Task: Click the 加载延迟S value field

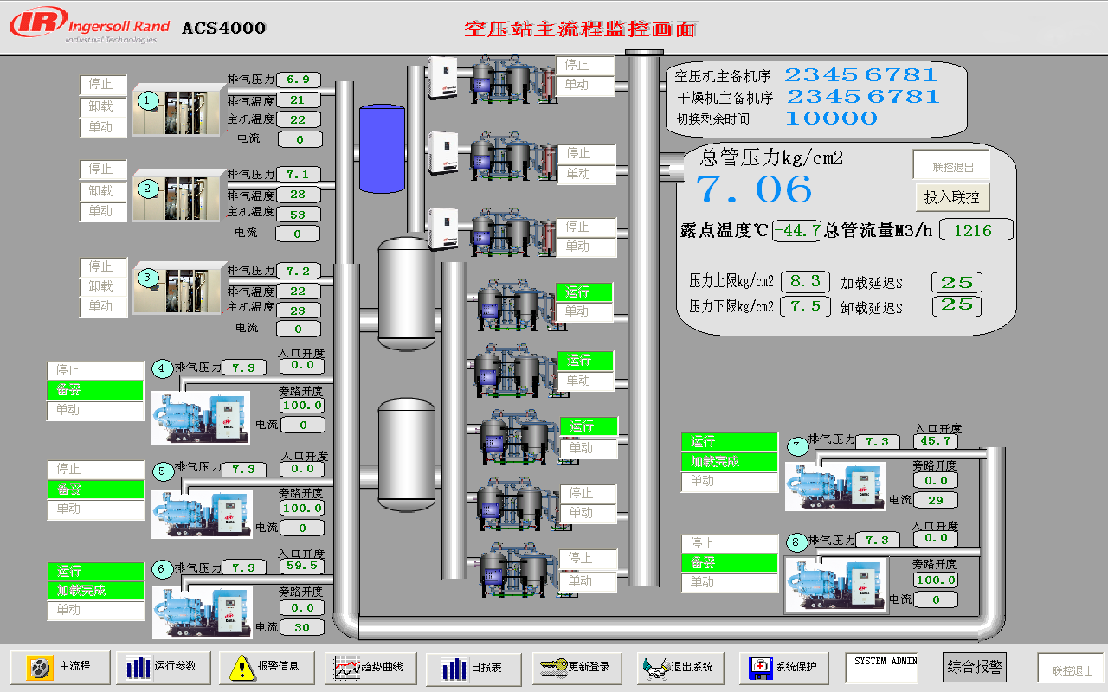Action: coord(957,282)
